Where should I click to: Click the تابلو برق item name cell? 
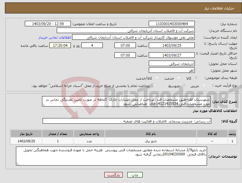pyautogui.click(x=151, y=141)
